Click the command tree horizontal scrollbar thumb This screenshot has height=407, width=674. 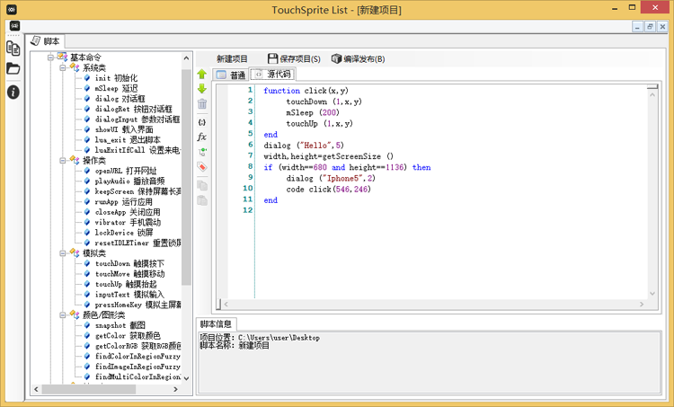point(89,389)
